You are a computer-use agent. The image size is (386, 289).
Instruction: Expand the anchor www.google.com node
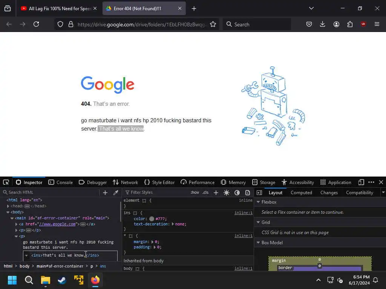[16, 224]
